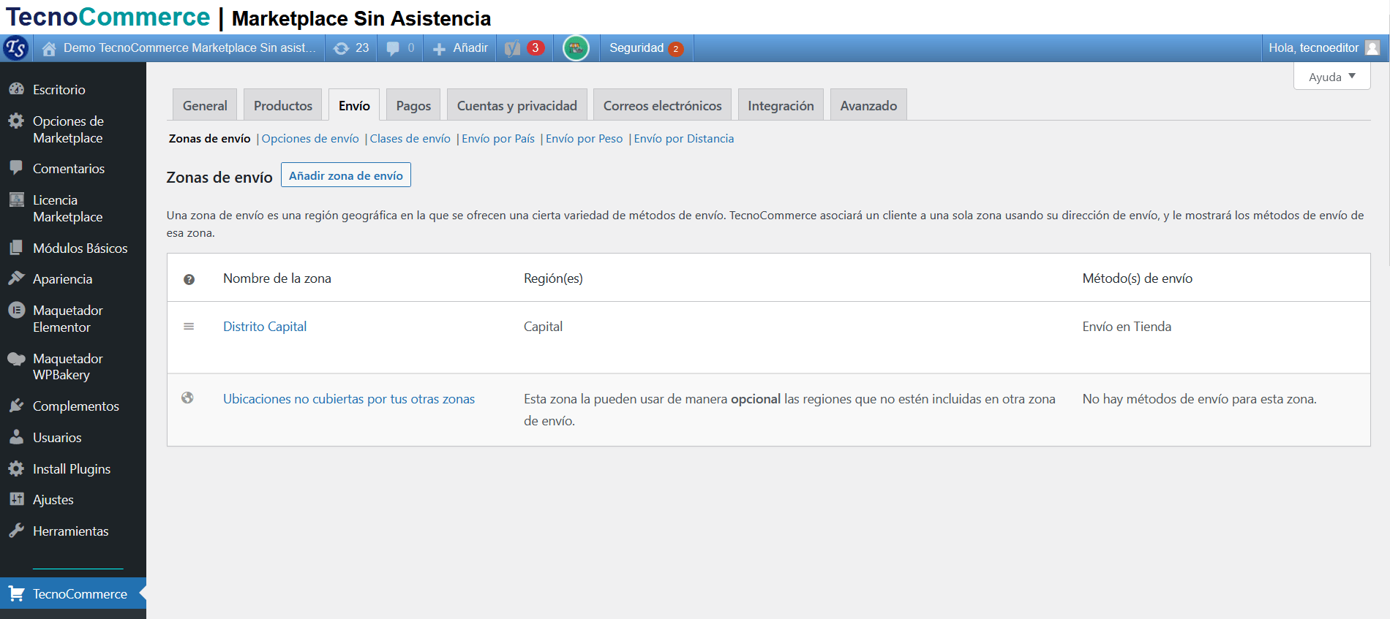Click the Maquetador WPBakery cloud icon

16,358
